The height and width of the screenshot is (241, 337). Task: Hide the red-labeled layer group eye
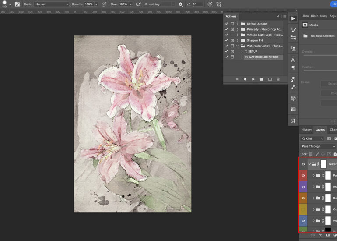(x=303, y=176)
